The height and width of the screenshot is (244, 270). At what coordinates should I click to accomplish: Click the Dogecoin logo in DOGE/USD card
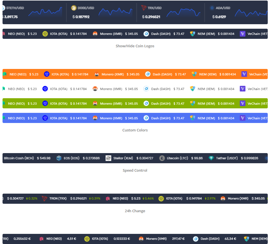click(x=74, y=8)
